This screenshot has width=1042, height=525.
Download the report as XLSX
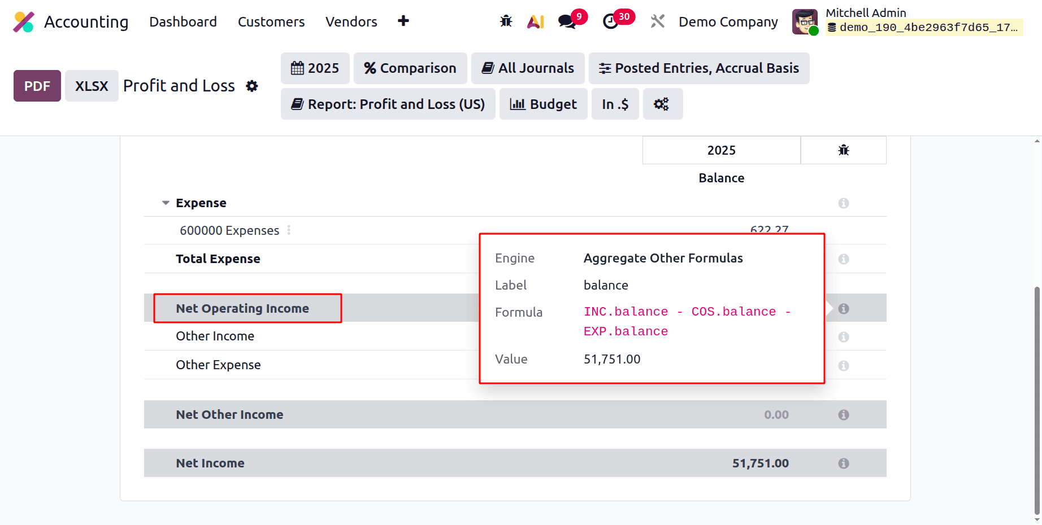92,86
